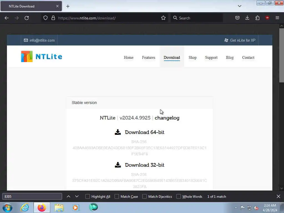Enable the Highlight All checkbox
Viewport: 284px width, 213px height.
tap(87, 197)
